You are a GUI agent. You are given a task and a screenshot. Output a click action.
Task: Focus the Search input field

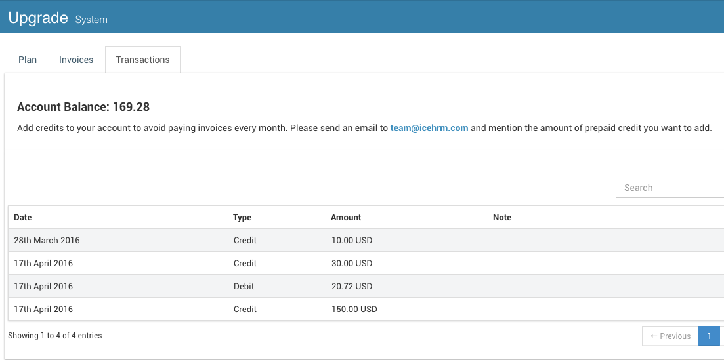[x=670, y=187]
